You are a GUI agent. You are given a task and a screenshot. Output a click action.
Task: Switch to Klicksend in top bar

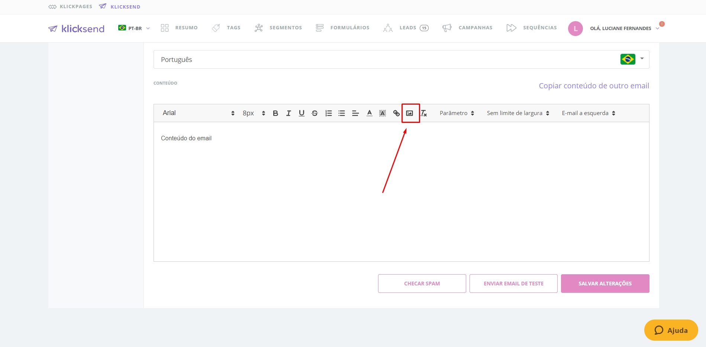point(120,7)
